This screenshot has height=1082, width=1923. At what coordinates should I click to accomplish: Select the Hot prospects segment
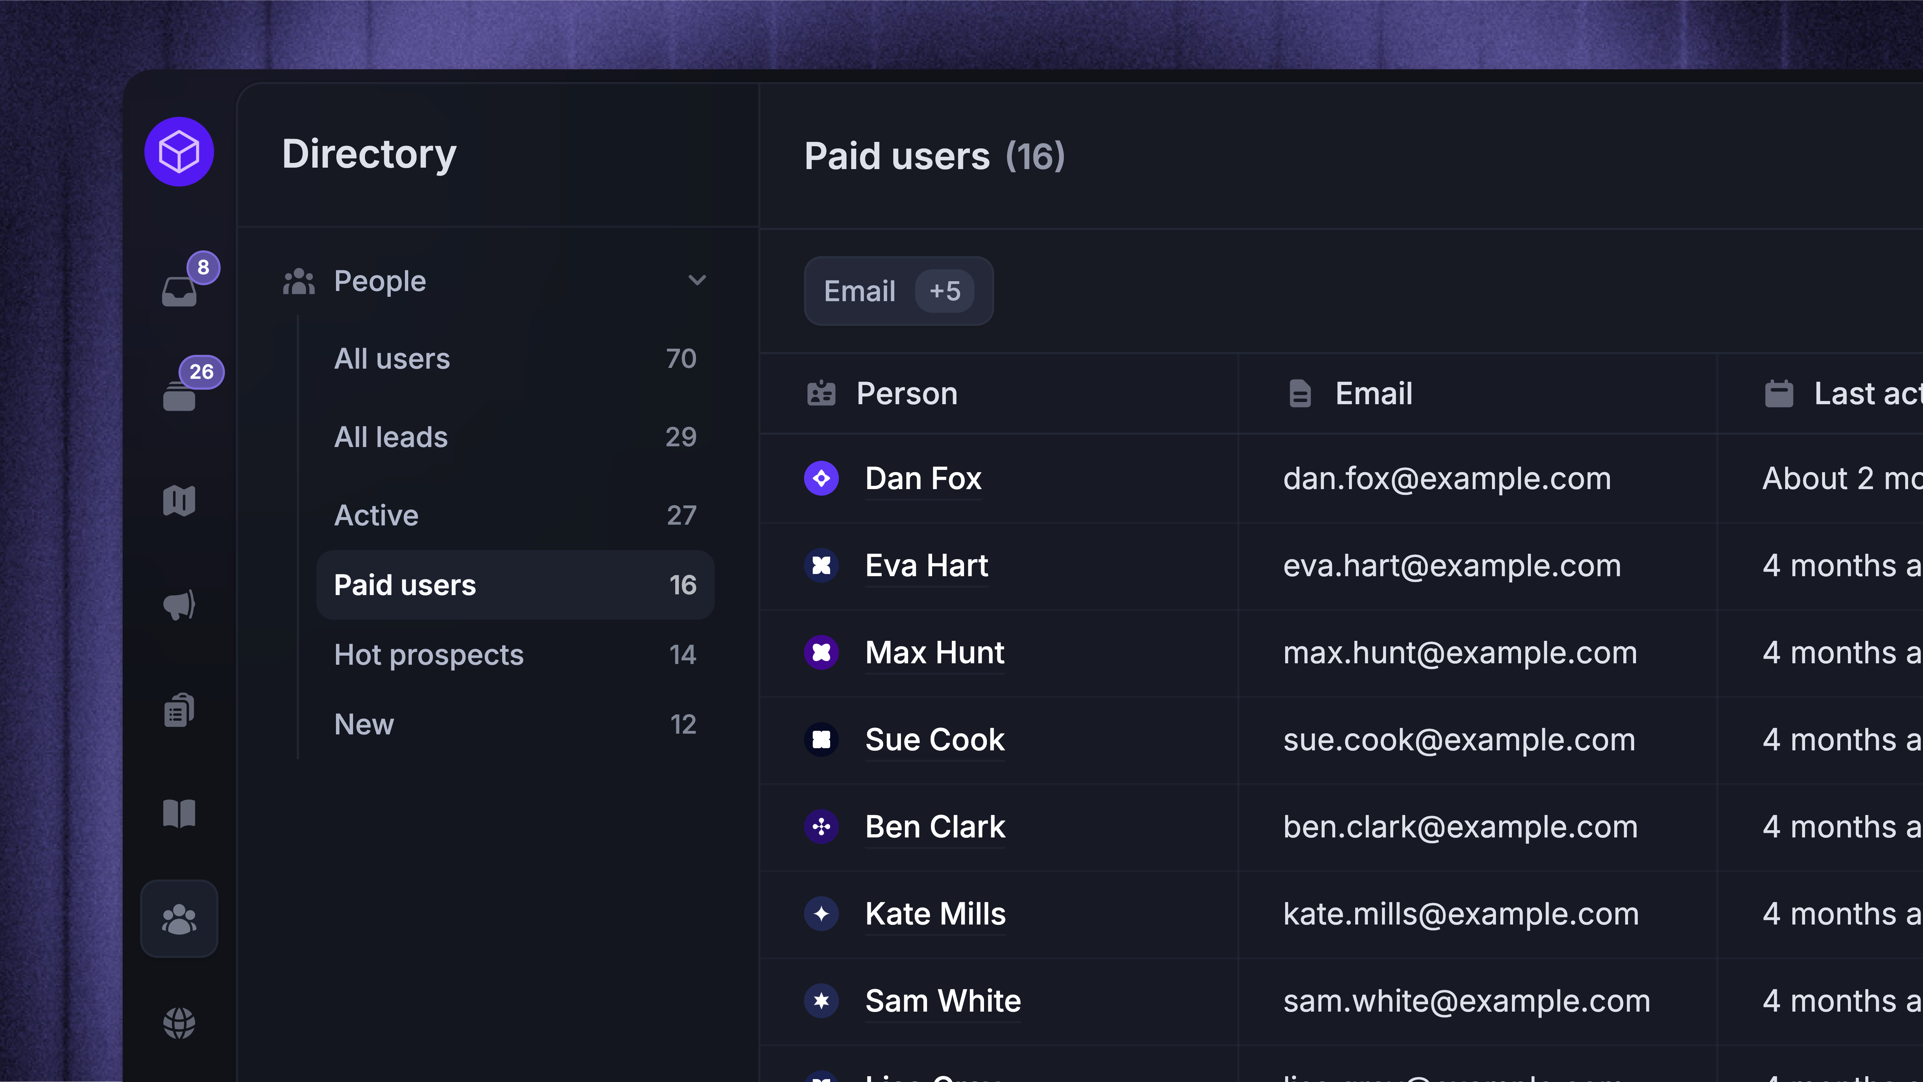click(x=515, y=655)
